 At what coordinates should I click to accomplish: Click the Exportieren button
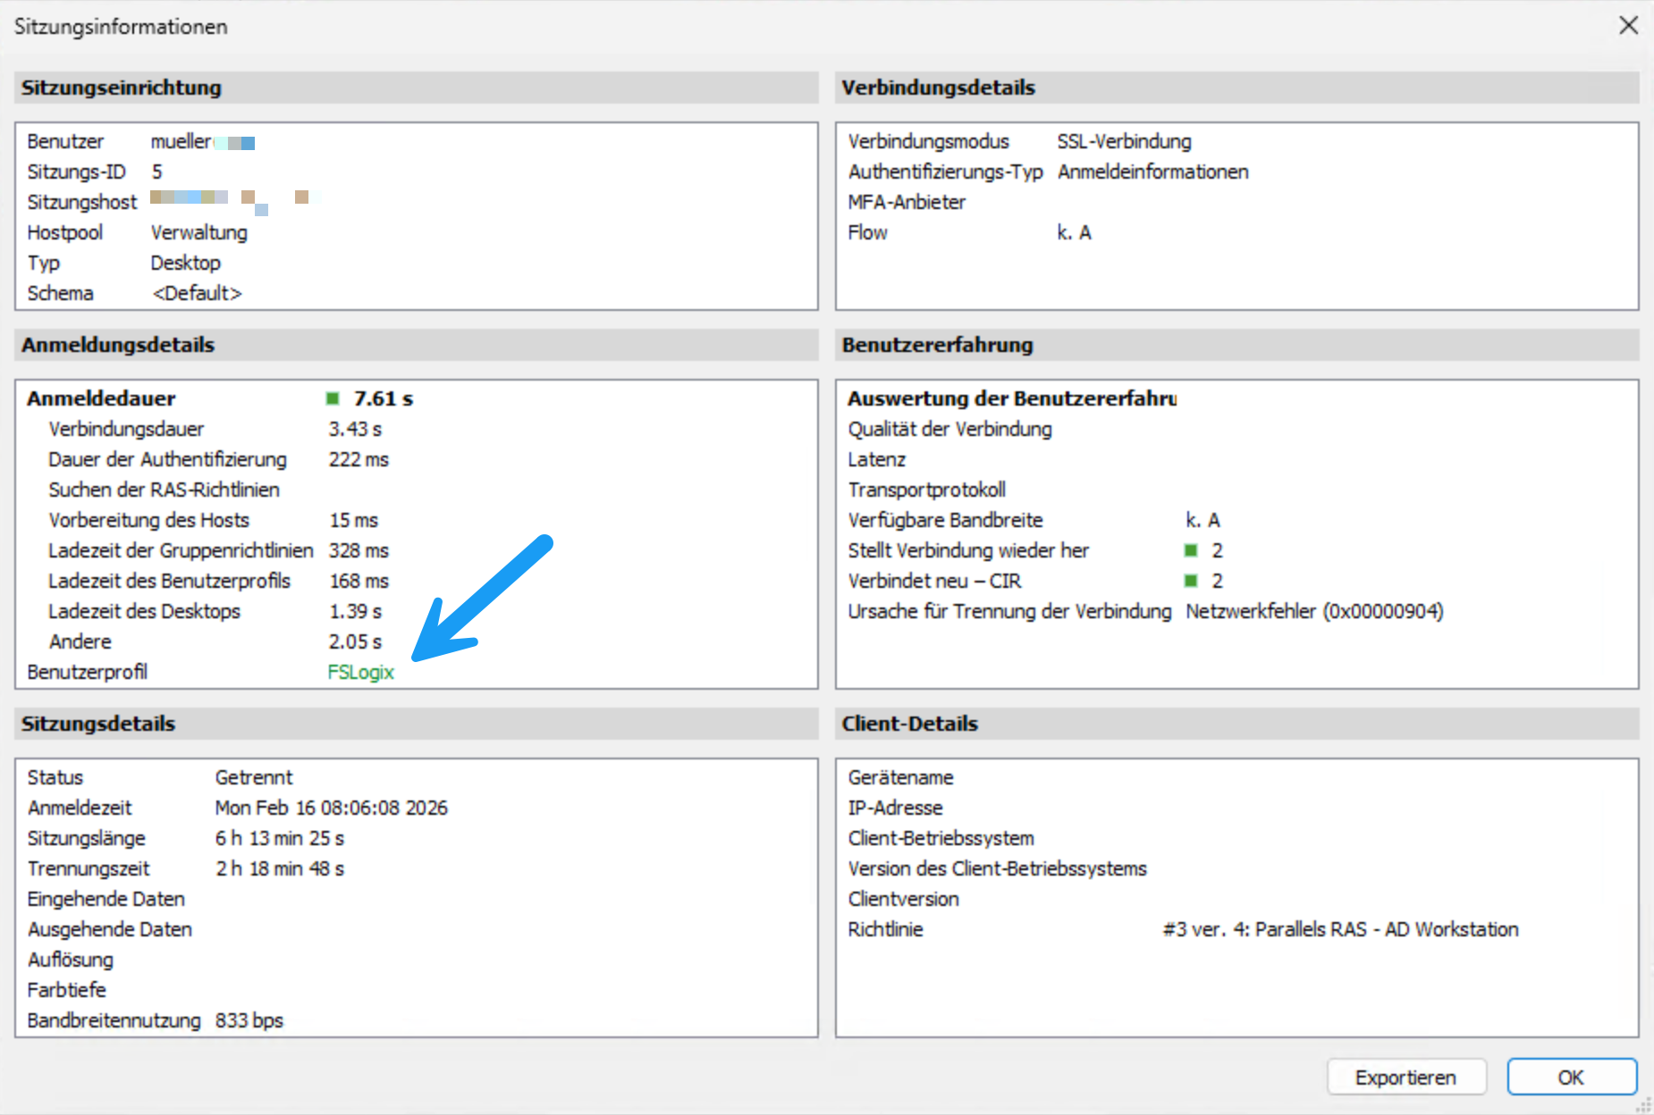pos(1405,1077)
